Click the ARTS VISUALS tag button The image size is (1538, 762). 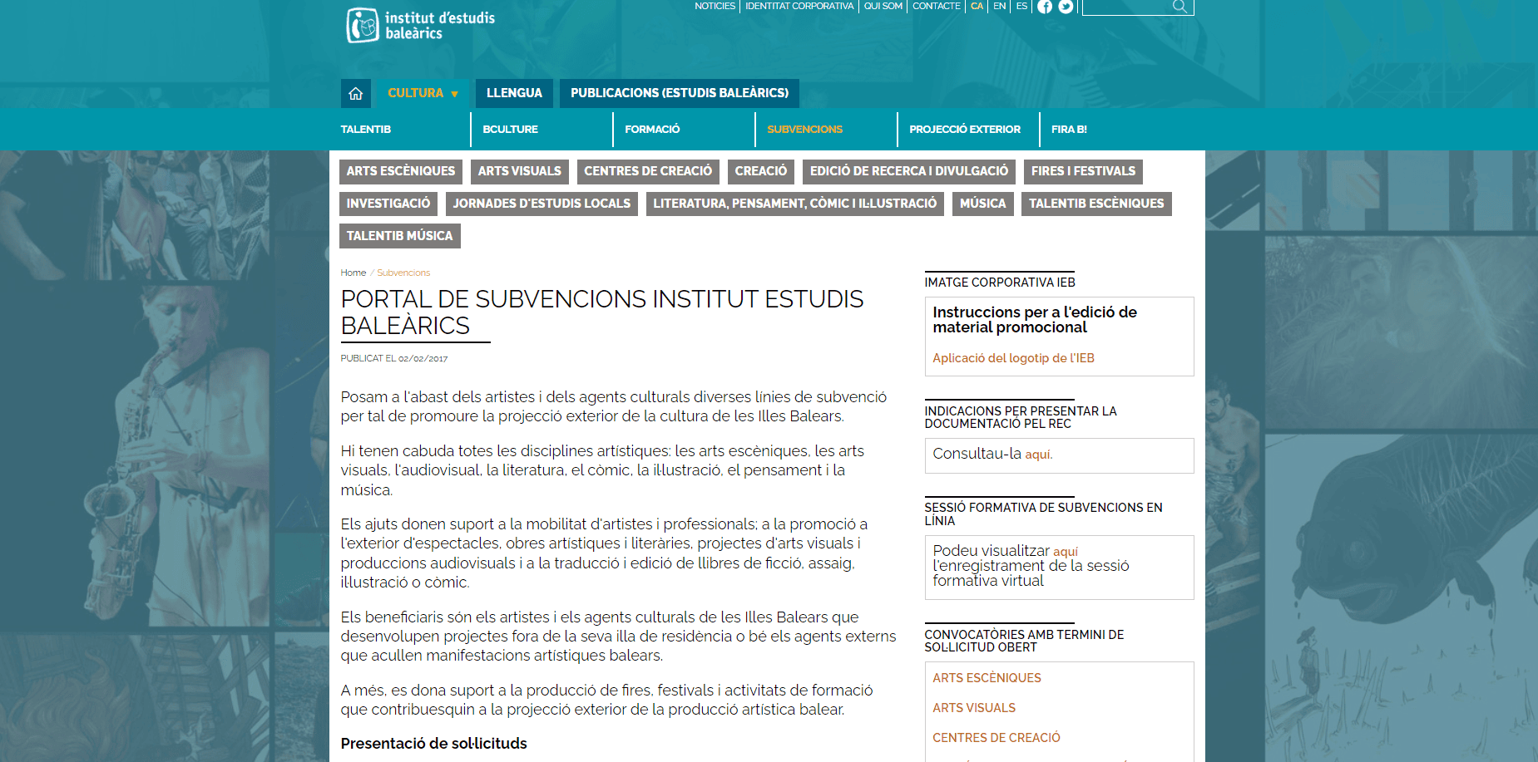pos(520,171)
